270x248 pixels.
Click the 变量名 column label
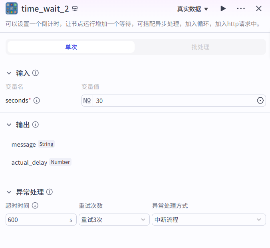pyautogui.click(x=14, y=87)
